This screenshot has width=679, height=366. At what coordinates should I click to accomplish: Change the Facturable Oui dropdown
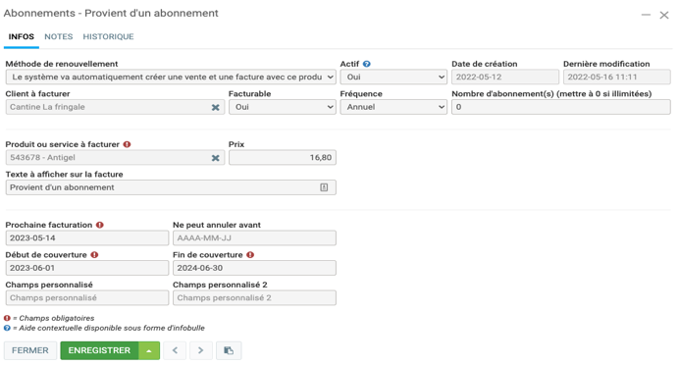pos(283,107)
